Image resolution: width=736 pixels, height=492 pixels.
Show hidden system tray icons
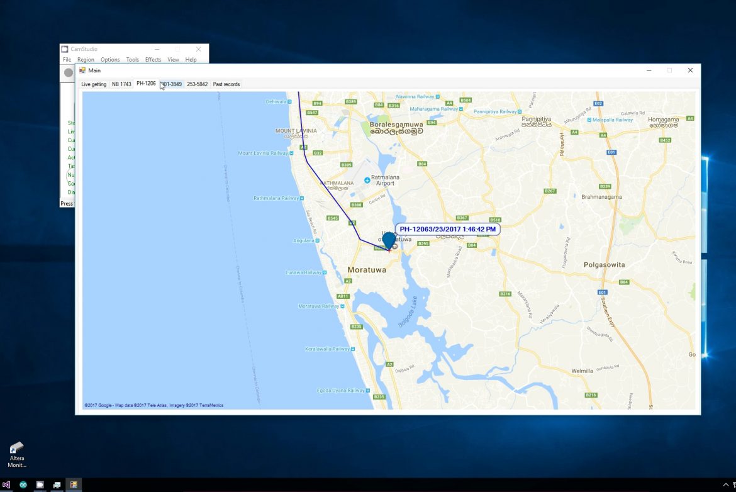click(x=725, y=484)
